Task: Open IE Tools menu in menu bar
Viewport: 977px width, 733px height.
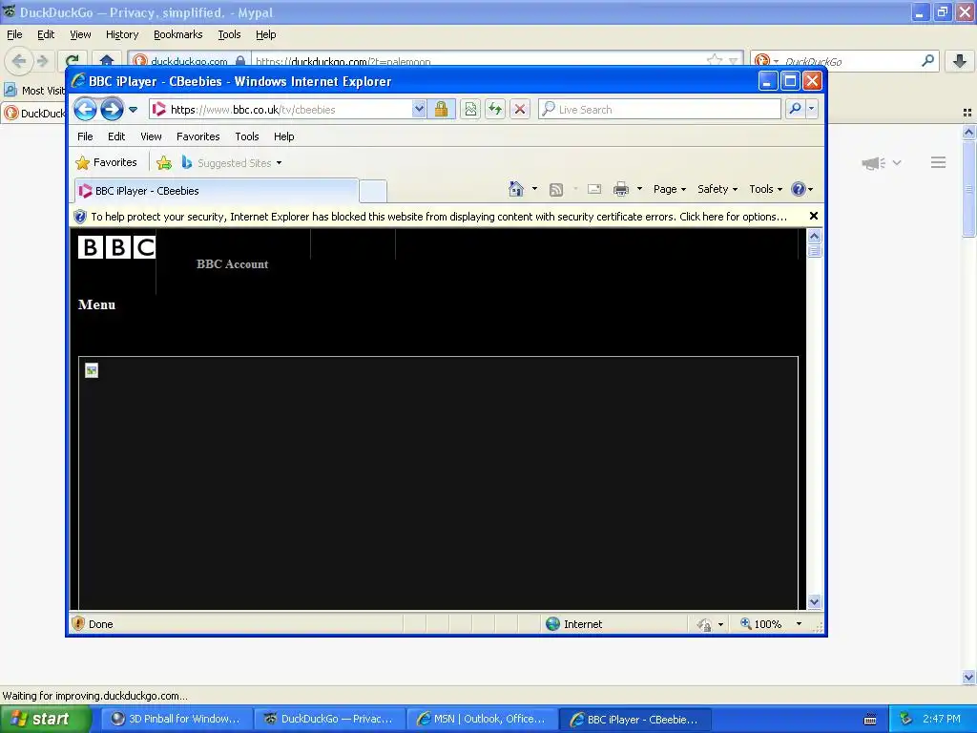Action: pos(247,136)
